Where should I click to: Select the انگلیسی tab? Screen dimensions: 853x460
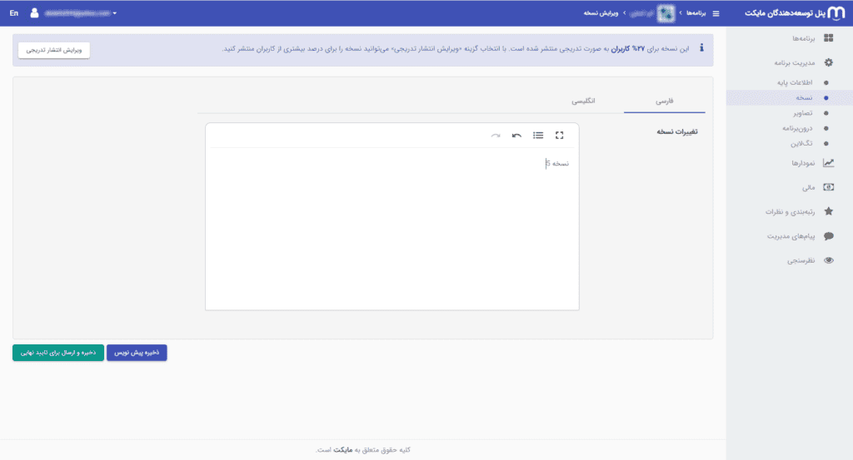[583, 101]
